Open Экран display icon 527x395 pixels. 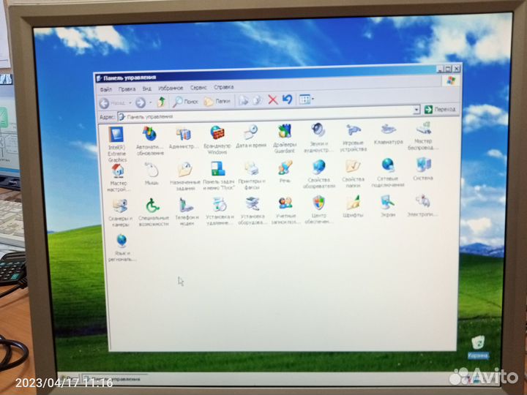coord(388,206)
